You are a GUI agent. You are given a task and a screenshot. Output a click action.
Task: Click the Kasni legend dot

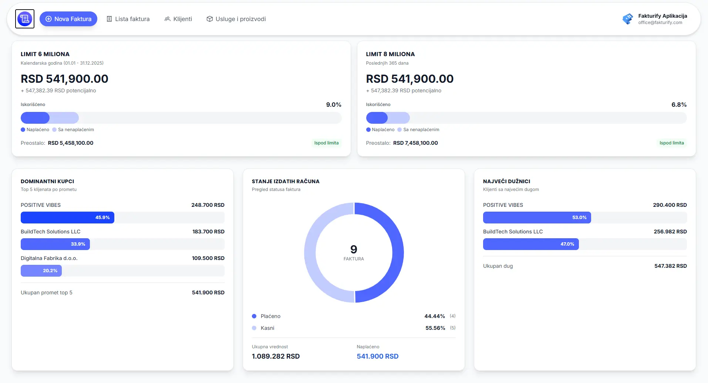coord(254,328)
